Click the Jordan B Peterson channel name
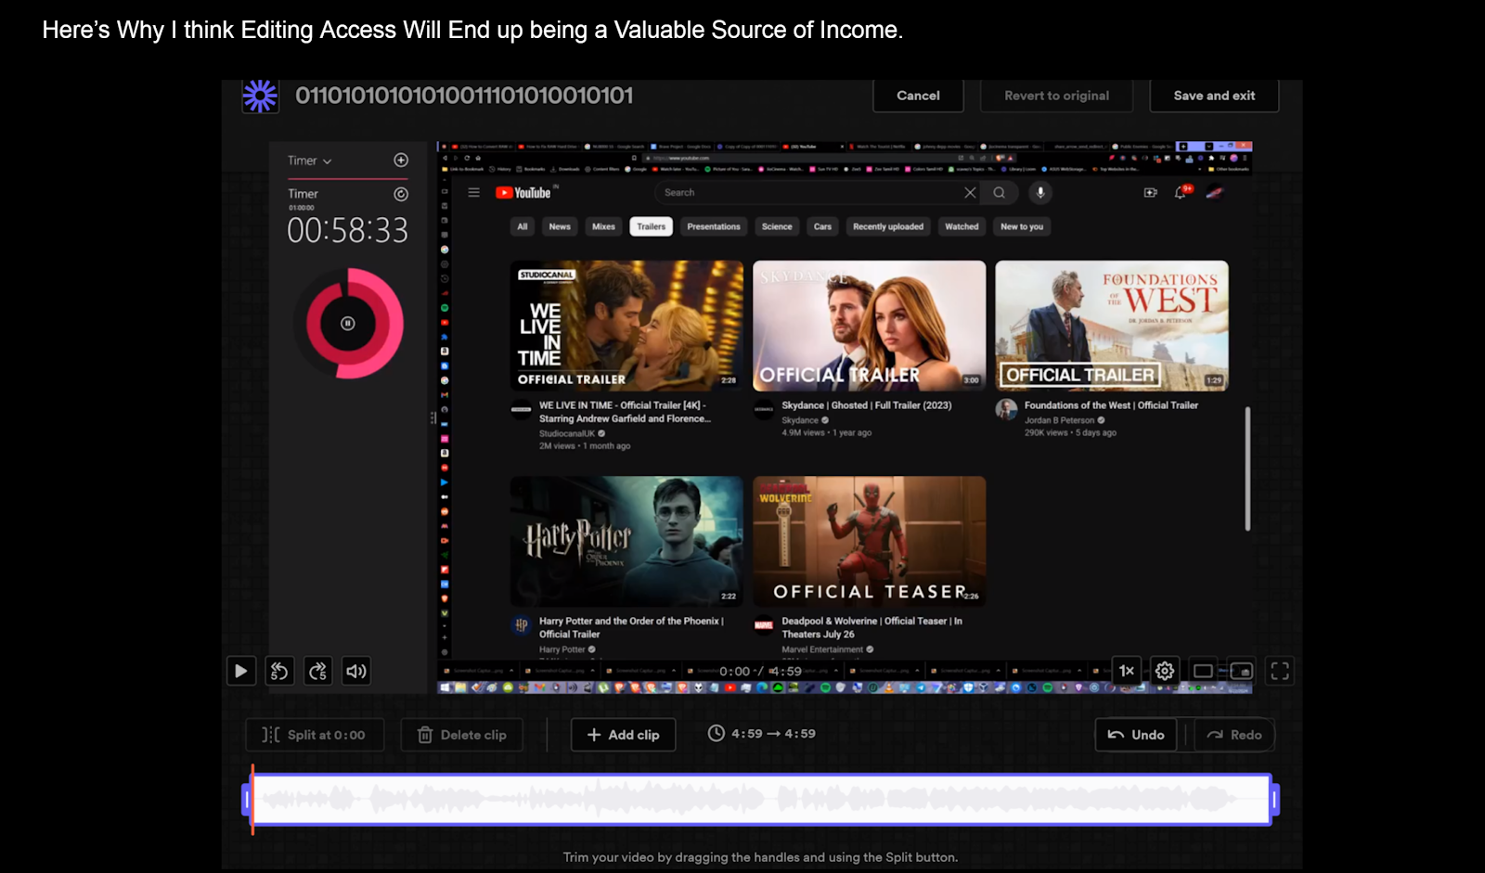 point(1059,420)
